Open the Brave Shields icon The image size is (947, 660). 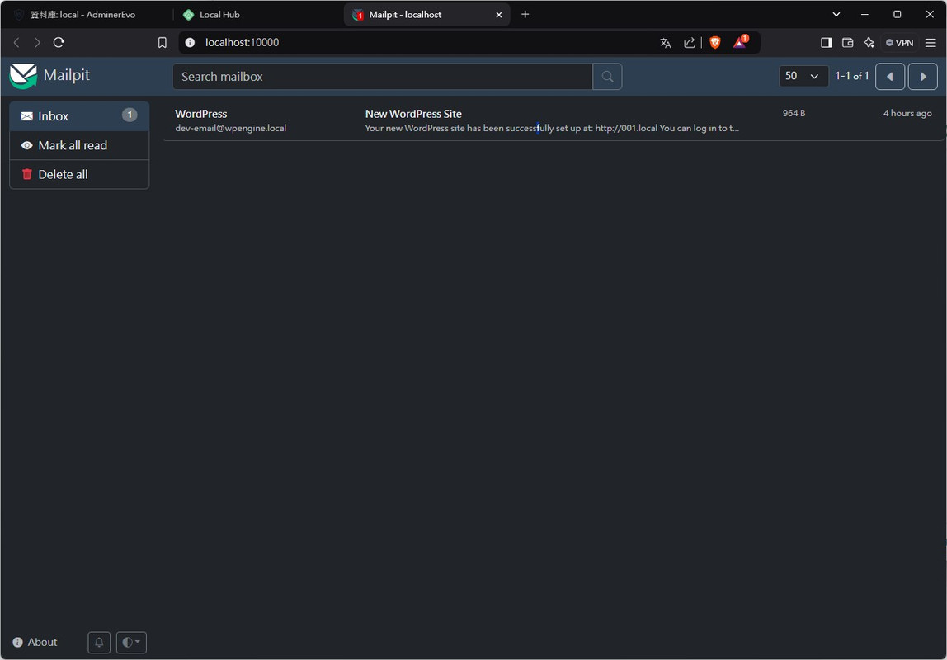click(x=715, y=43)
